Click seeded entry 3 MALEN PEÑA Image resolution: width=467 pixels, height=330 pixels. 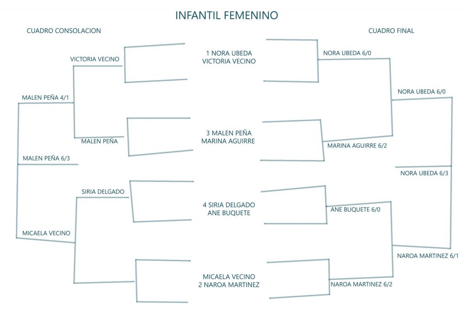coord(229,133)
